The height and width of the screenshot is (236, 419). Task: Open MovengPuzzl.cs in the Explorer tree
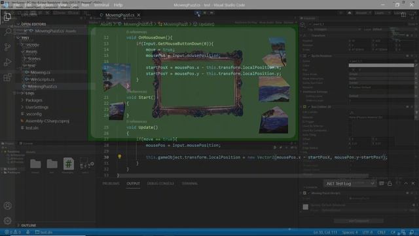tap(42, 87)
